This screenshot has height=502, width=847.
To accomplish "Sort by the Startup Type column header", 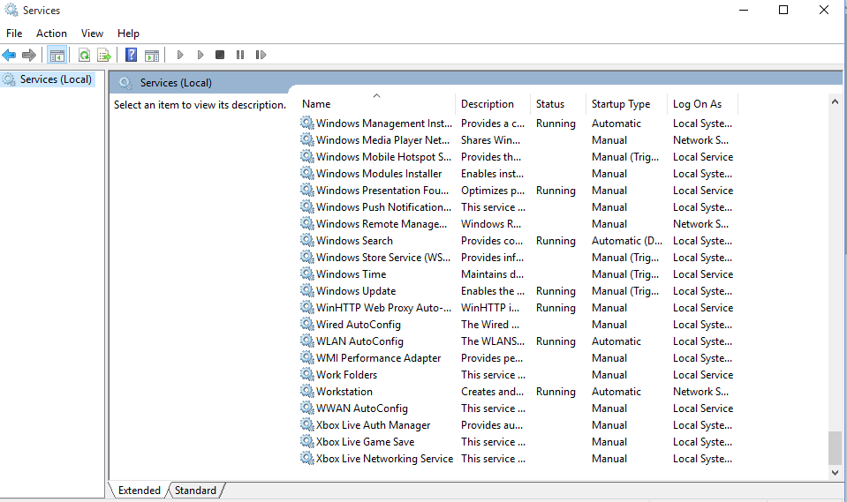I will (x=626, y=103).
